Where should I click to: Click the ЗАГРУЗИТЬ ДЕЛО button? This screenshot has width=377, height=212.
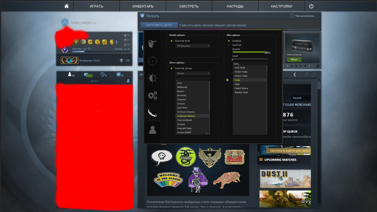pyautogui.click(x=159, y=25)
